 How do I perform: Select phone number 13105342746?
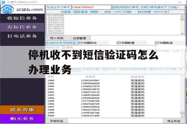(x=90, y=113)
